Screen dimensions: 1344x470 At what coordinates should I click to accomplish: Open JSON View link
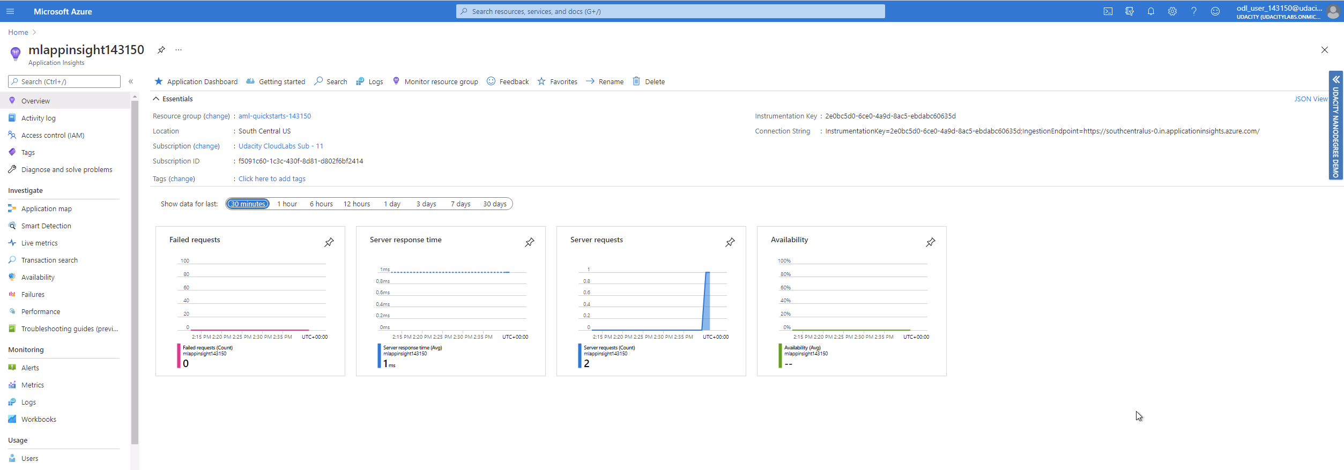coord(1311,99)
